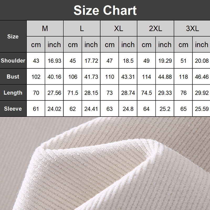Click the Size Chart title
This screenshot has width=210, height=210.
coord(105,10)
